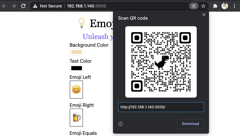
Task: Open the Extensions puzzle icon
Action: point(215,6)
